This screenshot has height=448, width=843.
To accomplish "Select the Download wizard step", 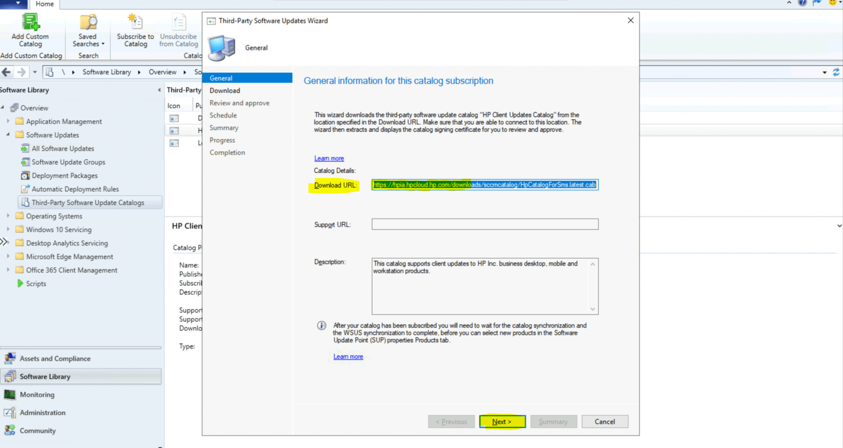I will point(225,90).
